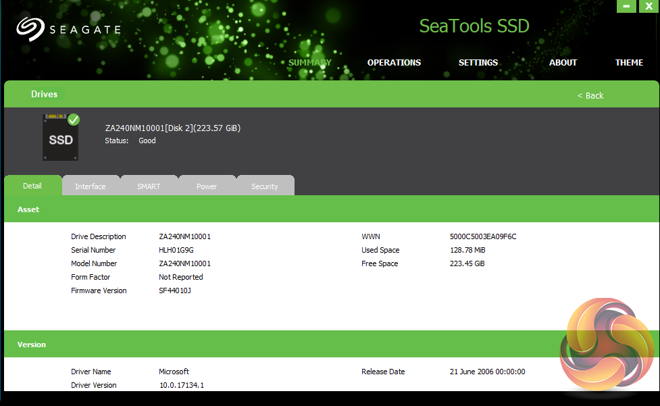Open the OPERATIONS menu

[394, 63]
